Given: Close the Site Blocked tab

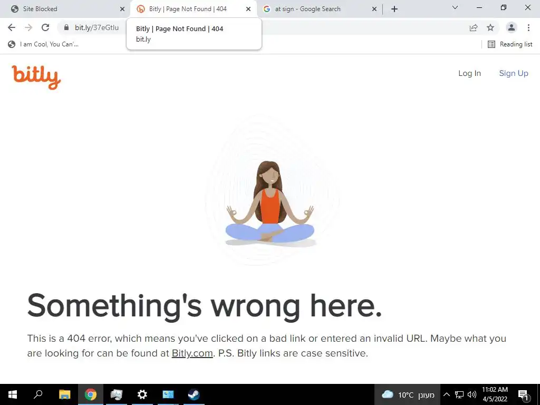Looking at the screenshot, I should 122,9.
